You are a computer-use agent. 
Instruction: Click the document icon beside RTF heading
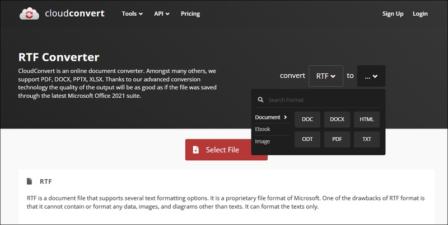pyautogui.click(x=30, y=181)
